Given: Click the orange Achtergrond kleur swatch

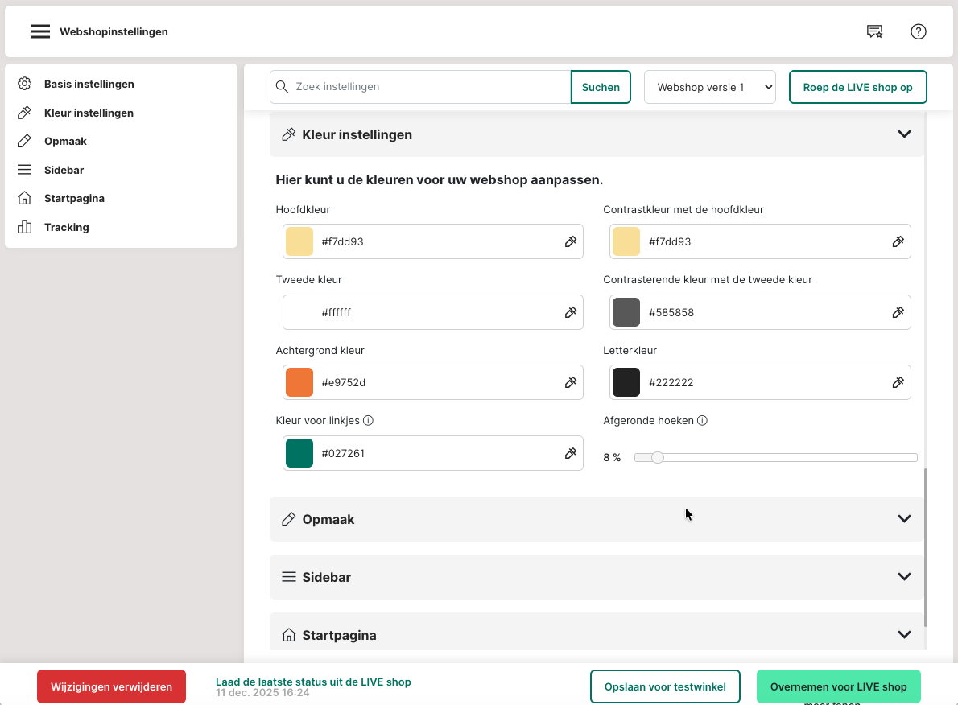Looking at the screenshot, I should [299, 382].
